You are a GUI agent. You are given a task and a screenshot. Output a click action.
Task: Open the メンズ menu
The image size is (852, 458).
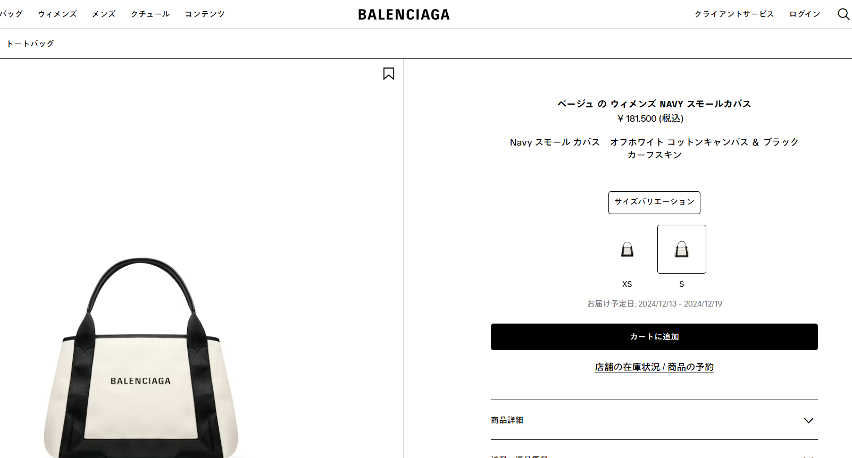104,14
